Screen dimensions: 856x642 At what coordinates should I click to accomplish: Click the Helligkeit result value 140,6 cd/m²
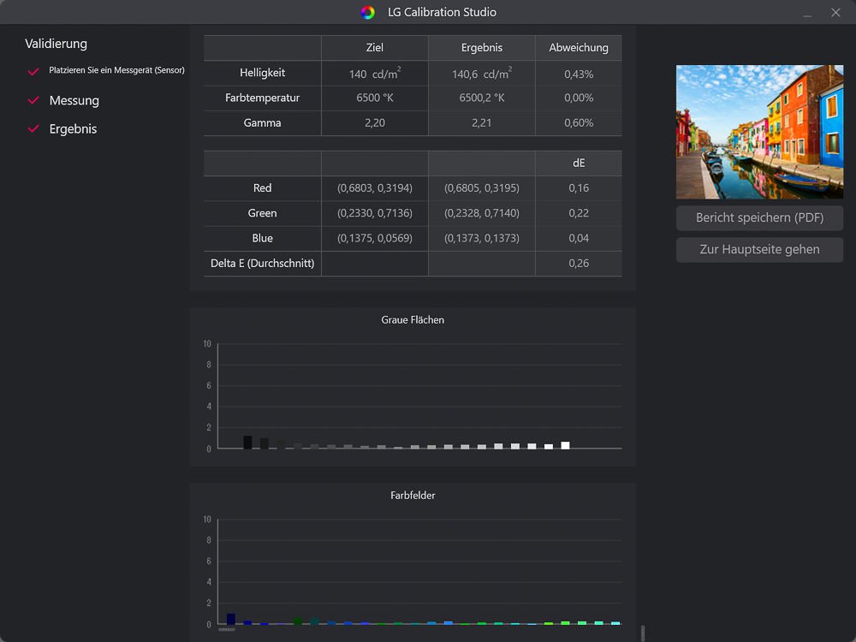pos(481,74)
